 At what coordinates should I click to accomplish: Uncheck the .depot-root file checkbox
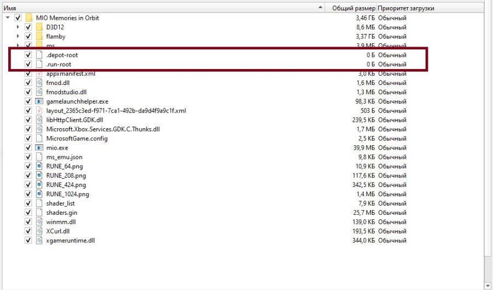[x=28, y=55]
